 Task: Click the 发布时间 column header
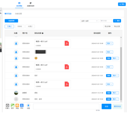coord(97,33)
